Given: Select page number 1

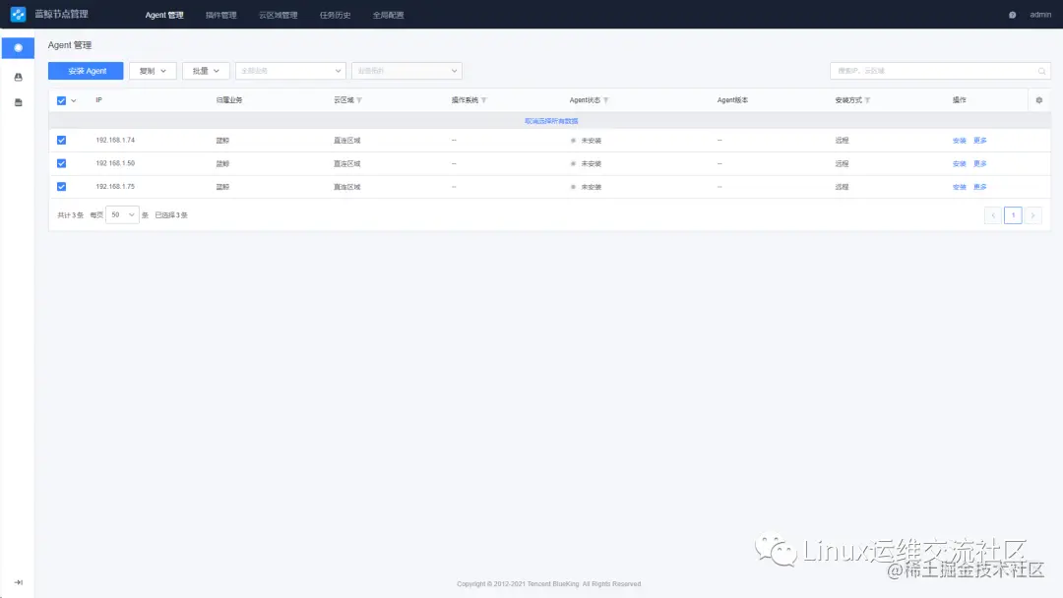Looking at the screenshot, I should click(x=1013, y=215).
